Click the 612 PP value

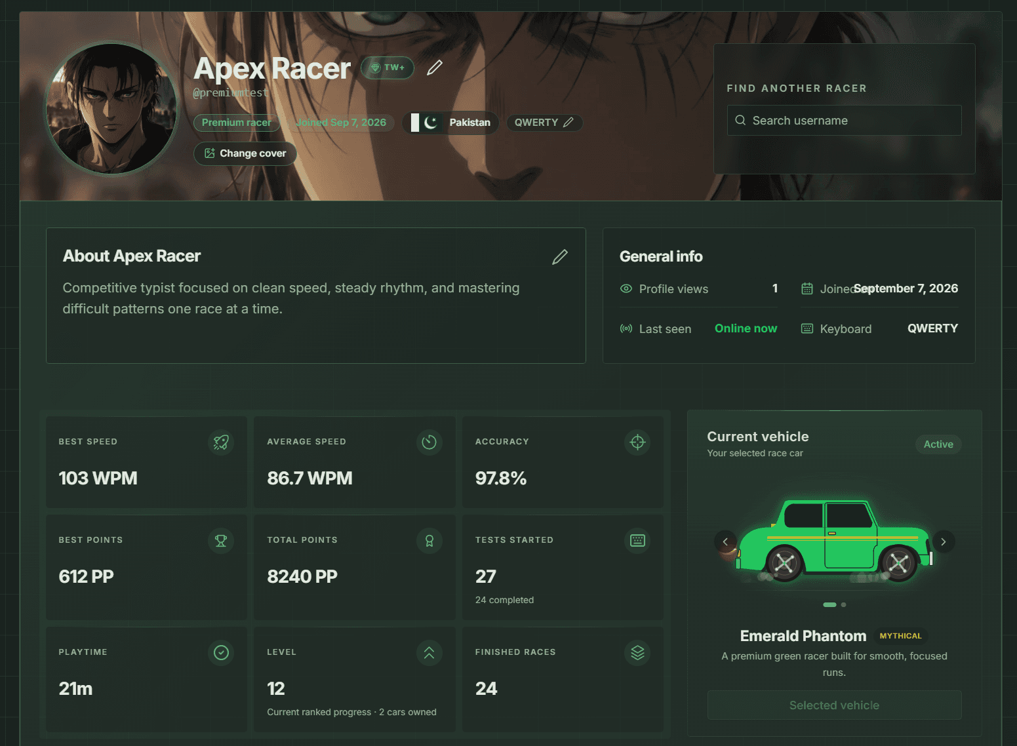point(86,577)
